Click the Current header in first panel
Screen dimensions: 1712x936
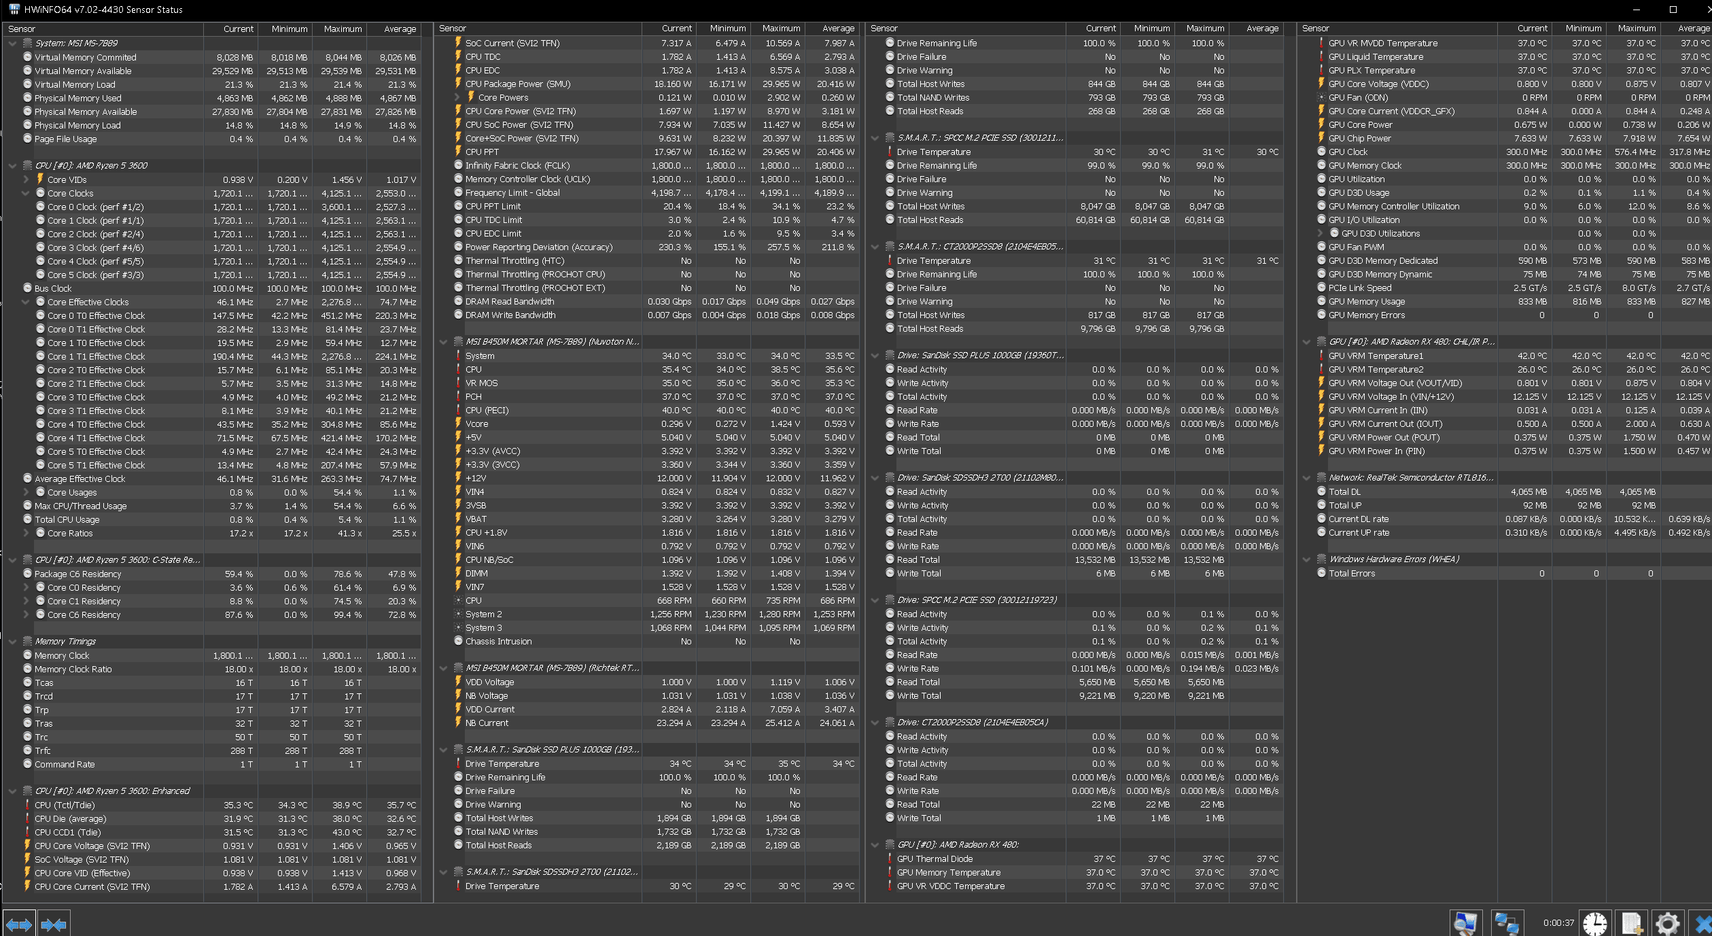tap(230, 29)
